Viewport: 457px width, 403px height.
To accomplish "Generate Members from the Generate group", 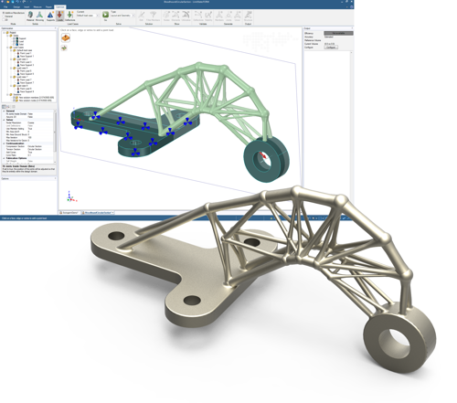I will [x=219, y=16].
